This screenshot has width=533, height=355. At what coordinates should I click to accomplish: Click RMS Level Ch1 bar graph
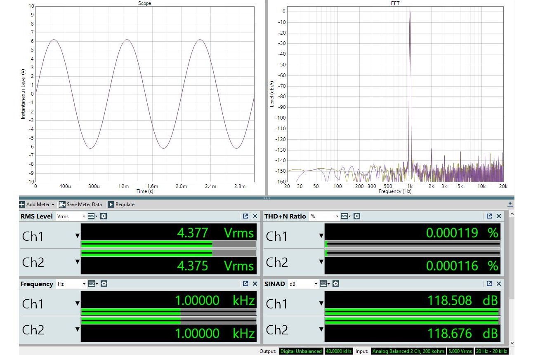coord(169,244)
